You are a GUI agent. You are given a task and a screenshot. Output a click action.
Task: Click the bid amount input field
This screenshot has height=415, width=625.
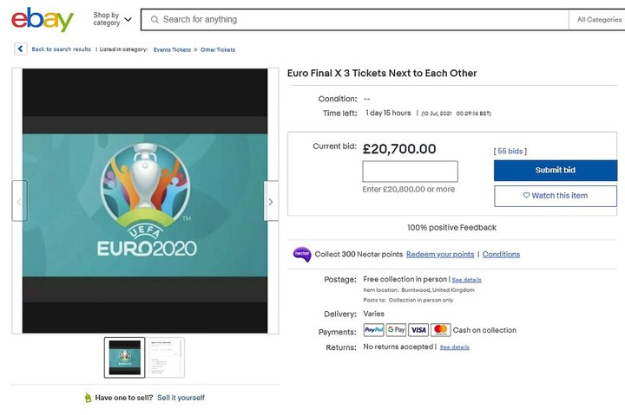tap(410, 172)
